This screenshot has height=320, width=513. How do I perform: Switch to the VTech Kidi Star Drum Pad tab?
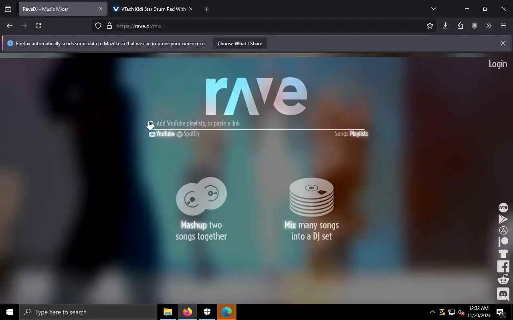[152, 9]
